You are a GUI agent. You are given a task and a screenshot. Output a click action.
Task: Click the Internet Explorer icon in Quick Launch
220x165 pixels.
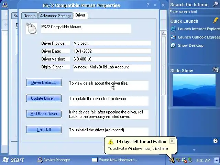click(x=173, y=29)
